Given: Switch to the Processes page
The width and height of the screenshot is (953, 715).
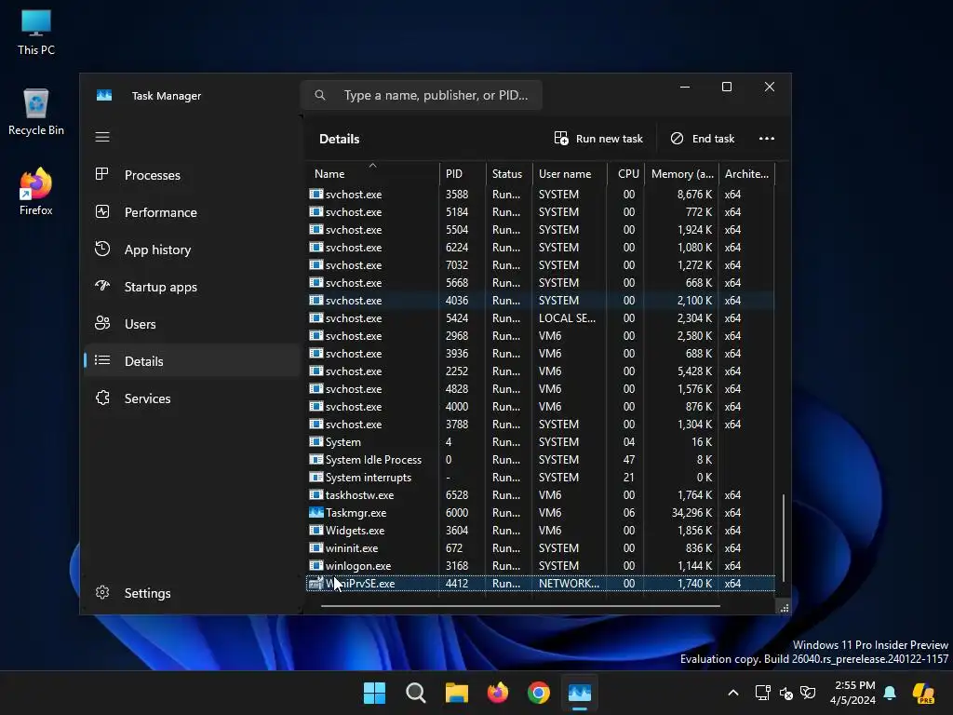Looking at the screenshot, I should 192,175.
